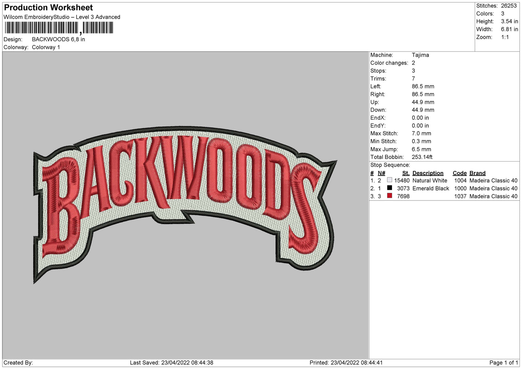522x369 pixels.
Task: Click thread code 1037
Action: (x=460, y=197)
